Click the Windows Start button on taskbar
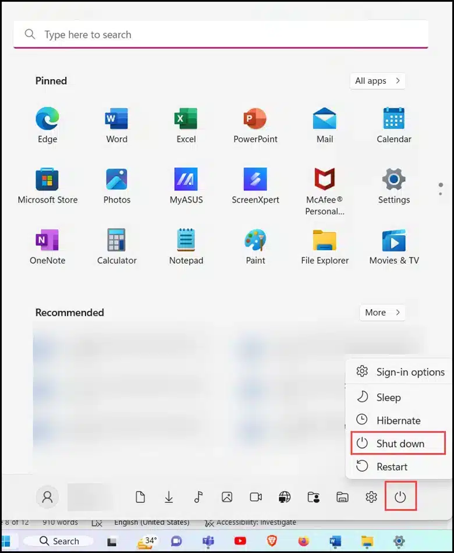This screenshot has width=454, height=553. coord(6,541)
